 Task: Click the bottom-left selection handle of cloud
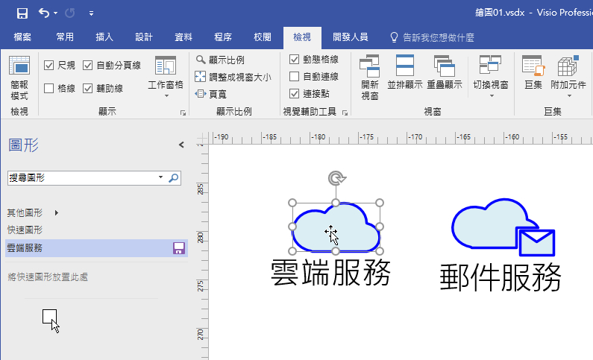tap(292, 251)
